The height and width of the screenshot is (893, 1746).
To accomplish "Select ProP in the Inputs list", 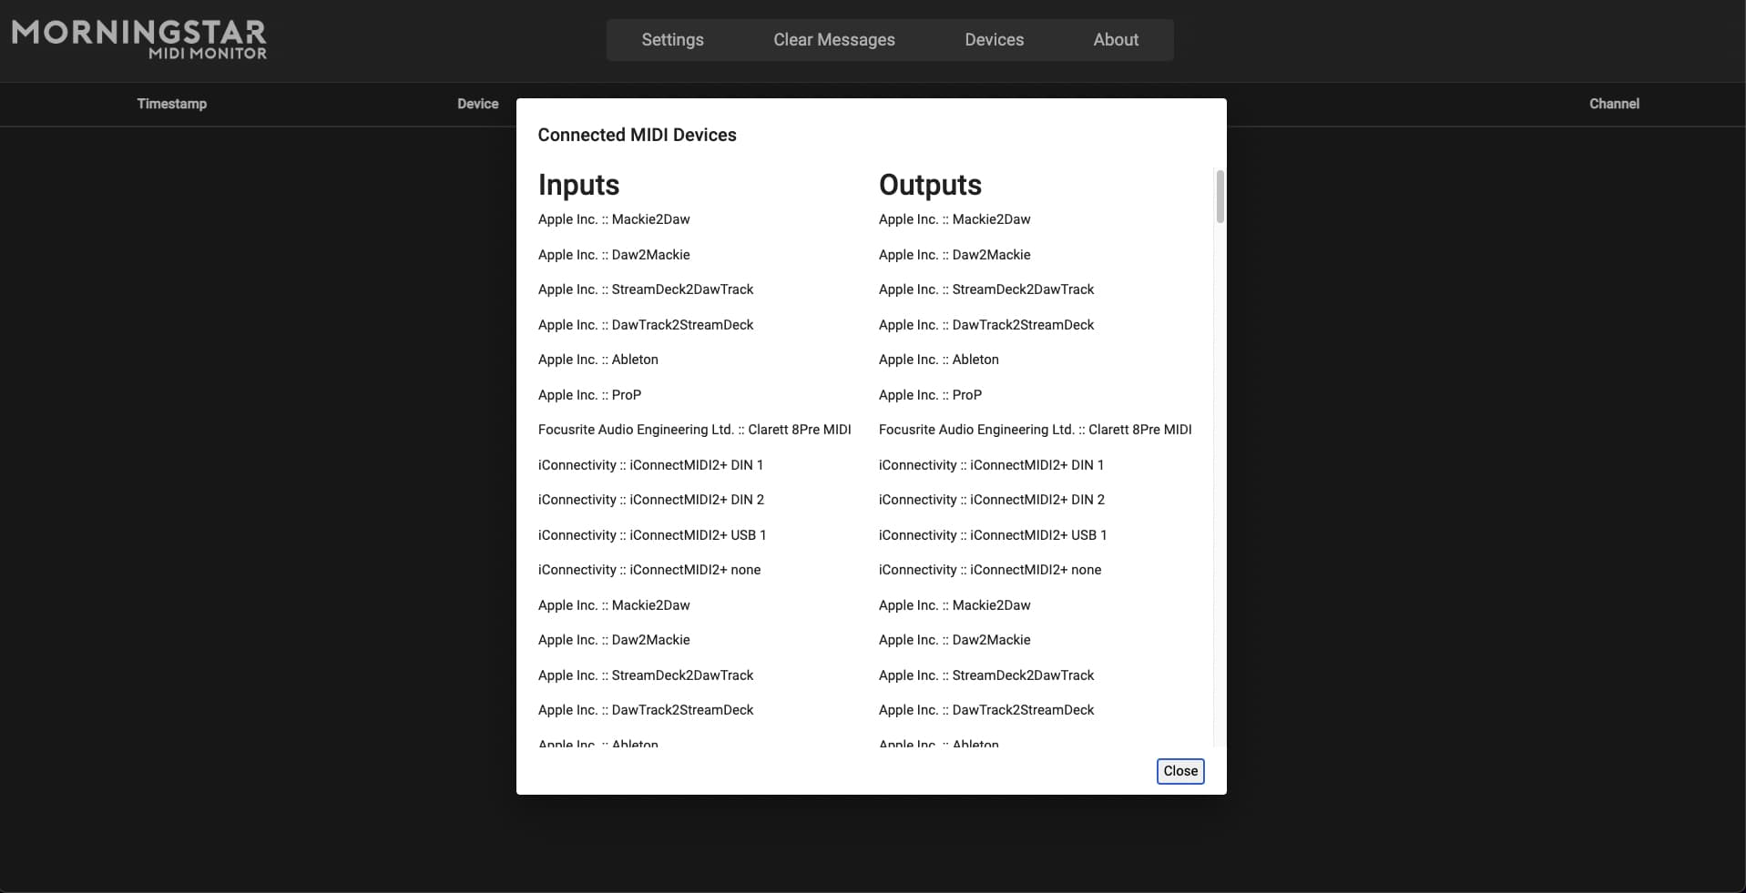I will click(x=590, y=395).
